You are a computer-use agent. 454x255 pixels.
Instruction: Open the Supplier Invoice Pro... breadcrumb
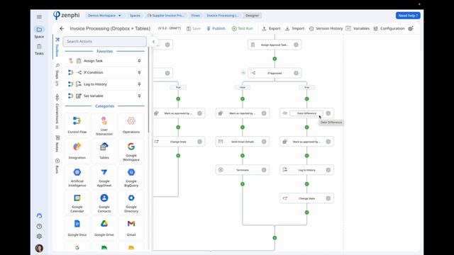[x=165, y=16]
